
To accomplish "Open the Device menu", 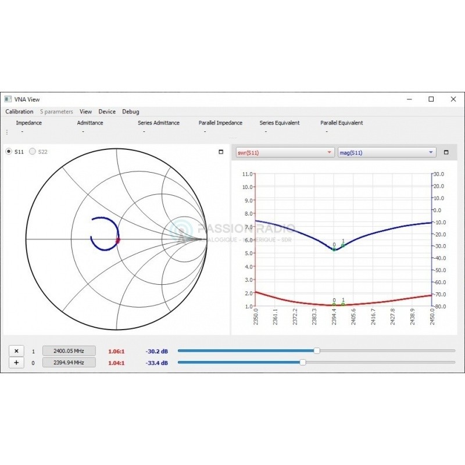I will click(107, 112).
